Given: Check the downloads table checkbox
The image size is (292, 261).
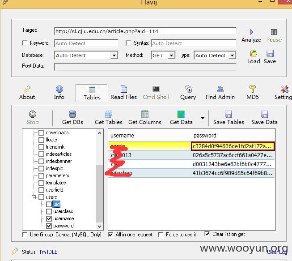Looking at the screenshot, I should (x=41, y=133).
